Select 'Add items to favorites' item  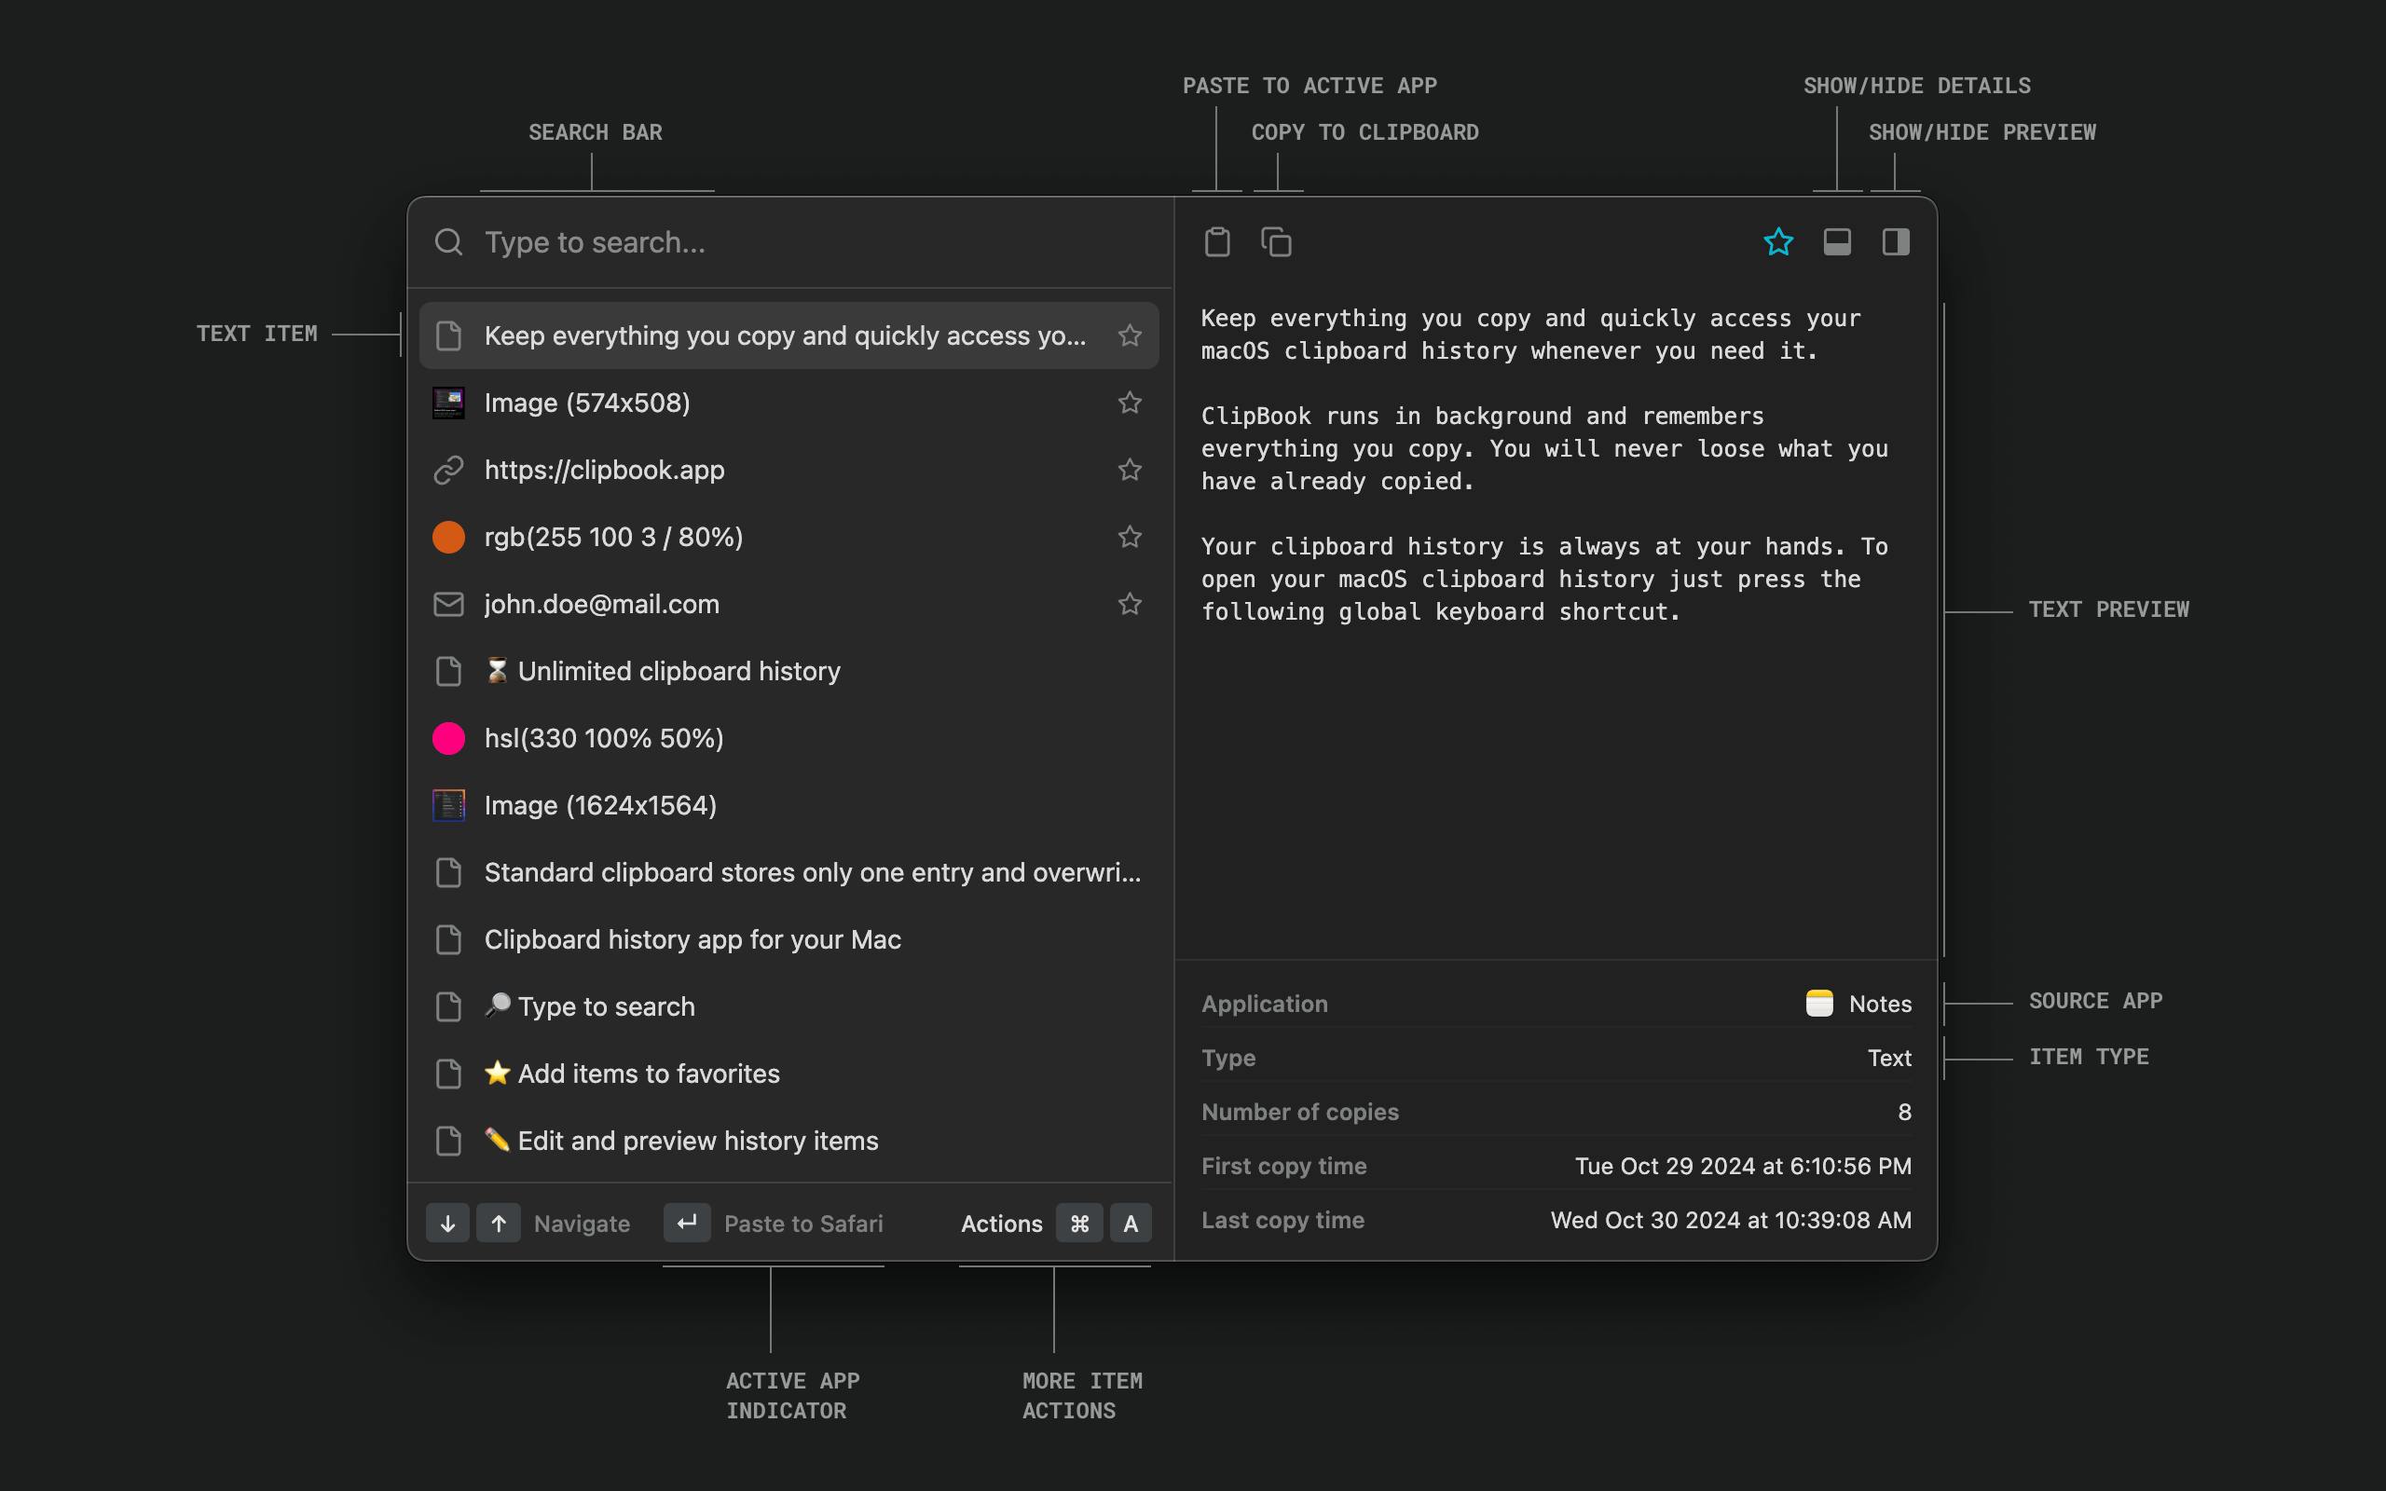point(788,1073)
